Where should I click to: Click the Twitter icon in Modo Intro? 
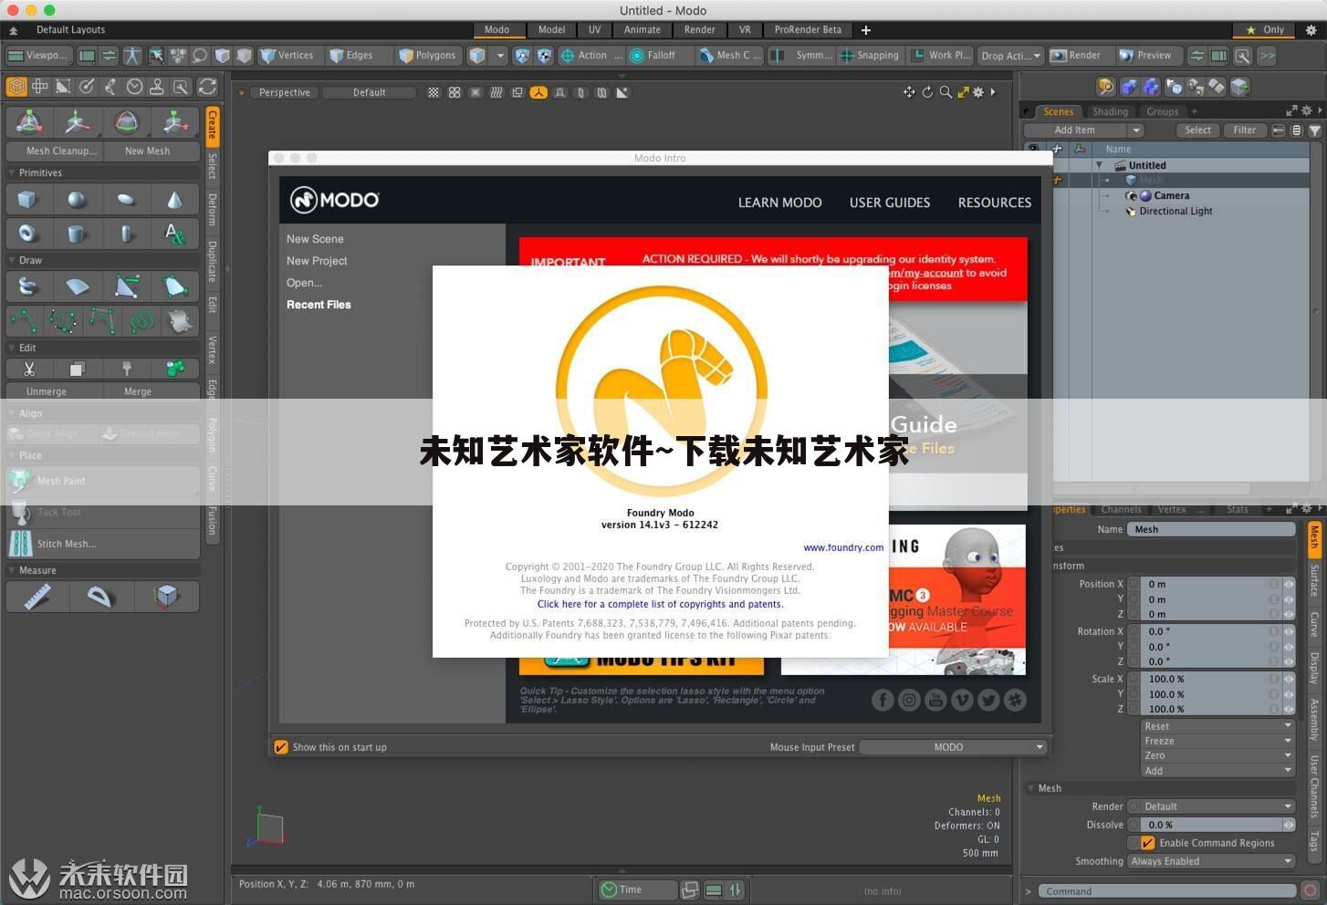pos(988,700)
